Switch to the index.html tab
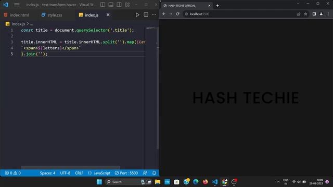This screenshot has height=187, width=333. pyautogui.click(x=17, y=15)
